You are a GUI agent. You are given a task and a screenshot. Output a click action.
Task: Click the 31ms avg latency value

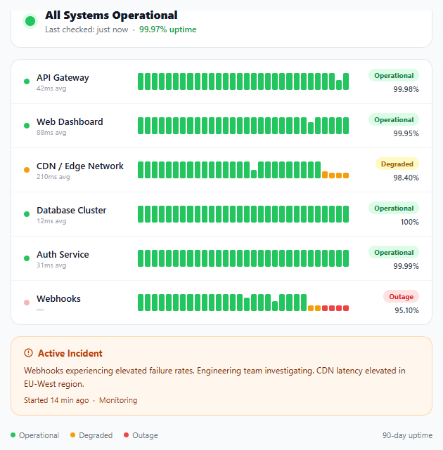coord(51,265)
